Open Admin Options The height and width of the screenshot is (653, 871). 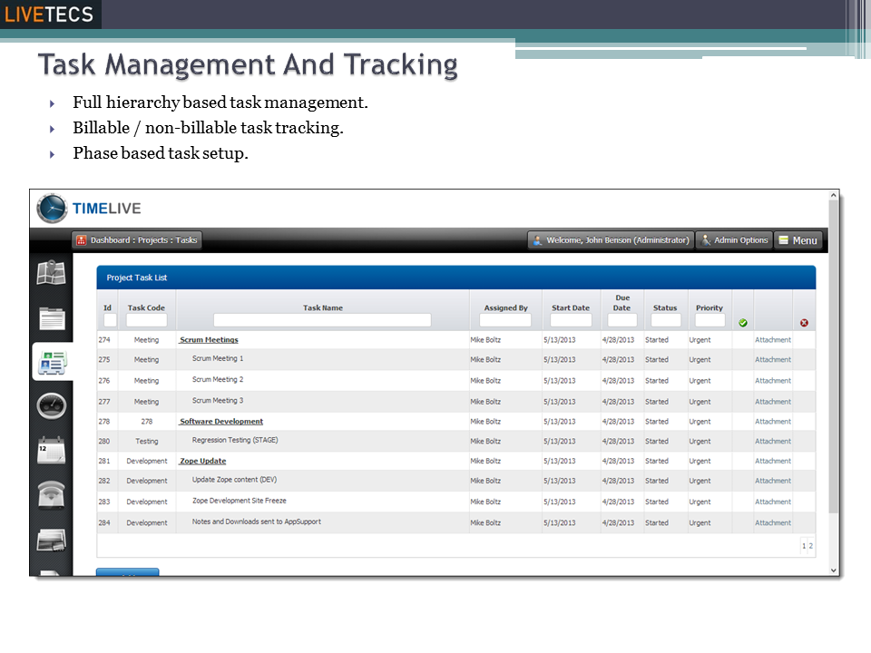(734, 240)
